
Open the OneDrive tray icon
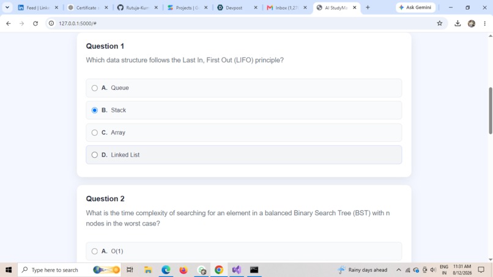point(416,270)
